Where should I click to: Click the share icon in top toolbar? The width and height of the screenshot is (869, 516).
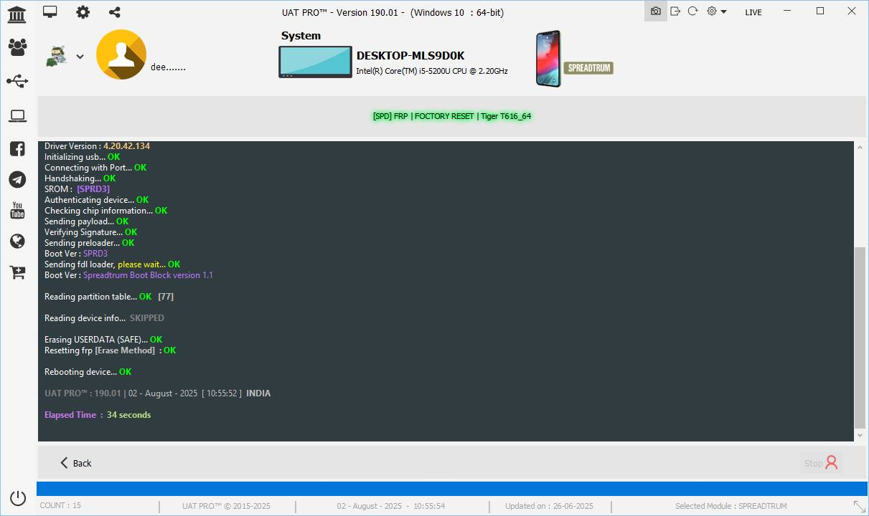(115, 11)
